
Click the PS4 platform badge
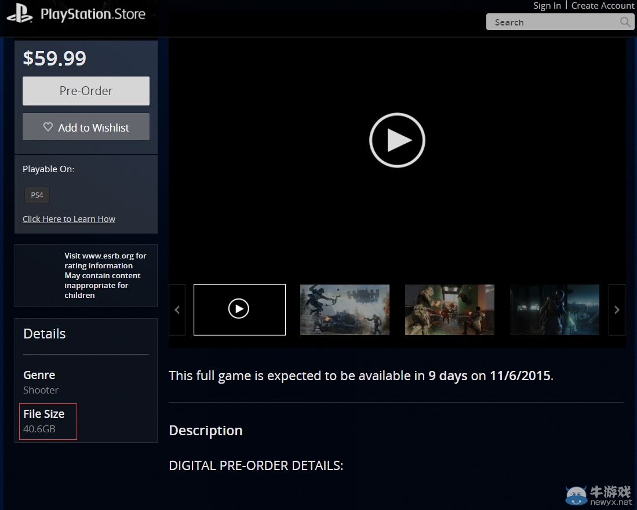[37, 195]
